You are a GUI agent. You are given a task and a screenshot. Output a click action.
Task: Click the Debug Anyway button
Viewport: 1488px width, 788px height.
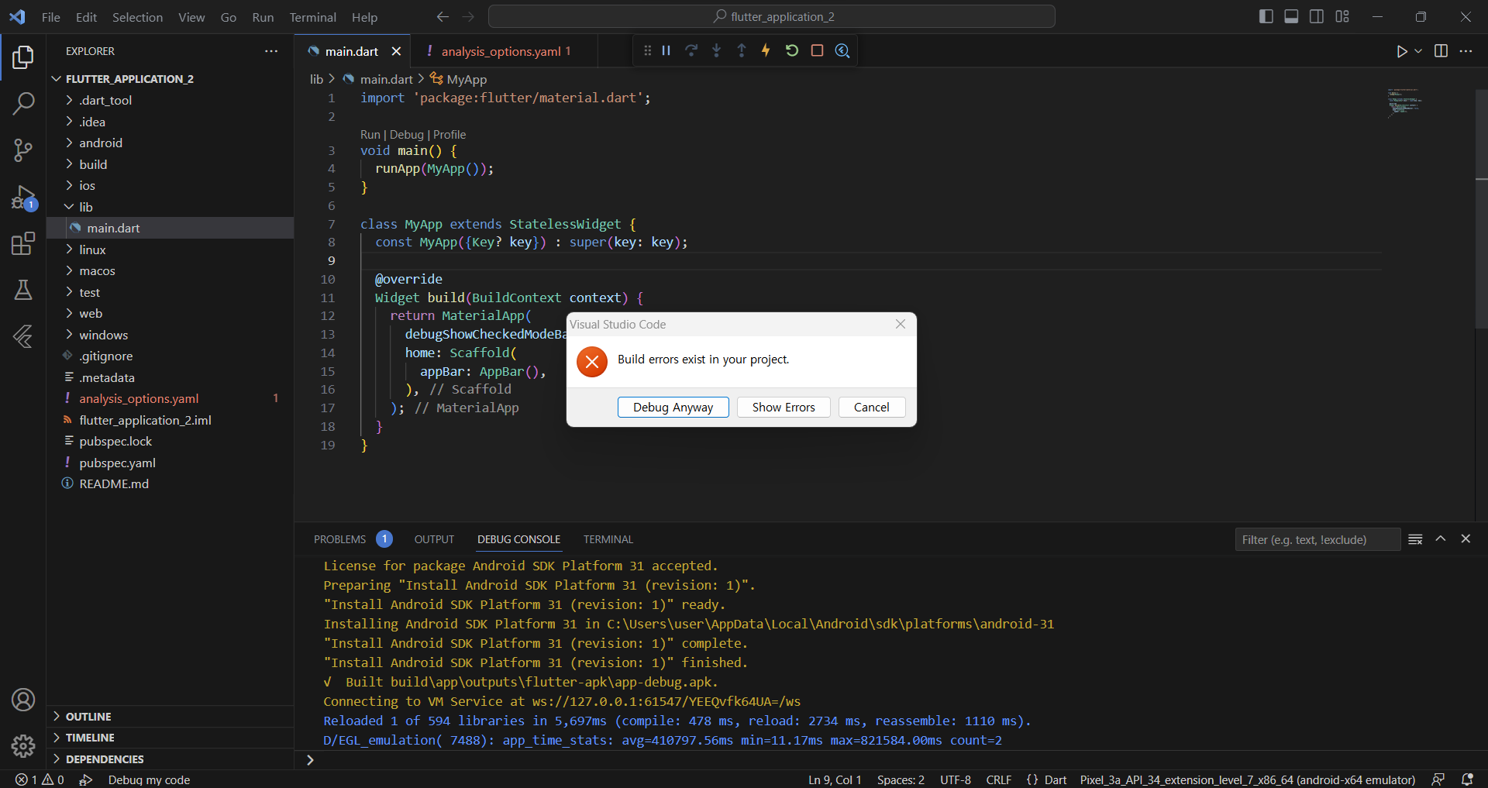[x=673, y=407]
